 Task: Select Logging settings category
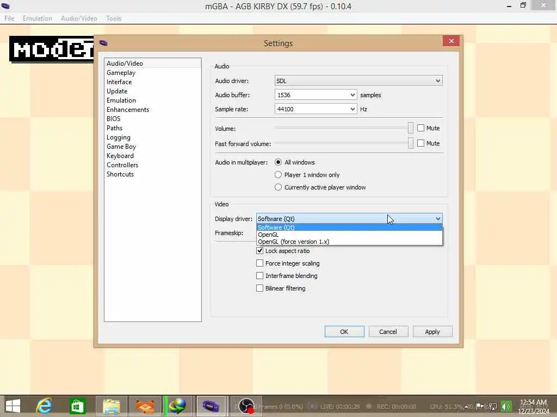153,137
